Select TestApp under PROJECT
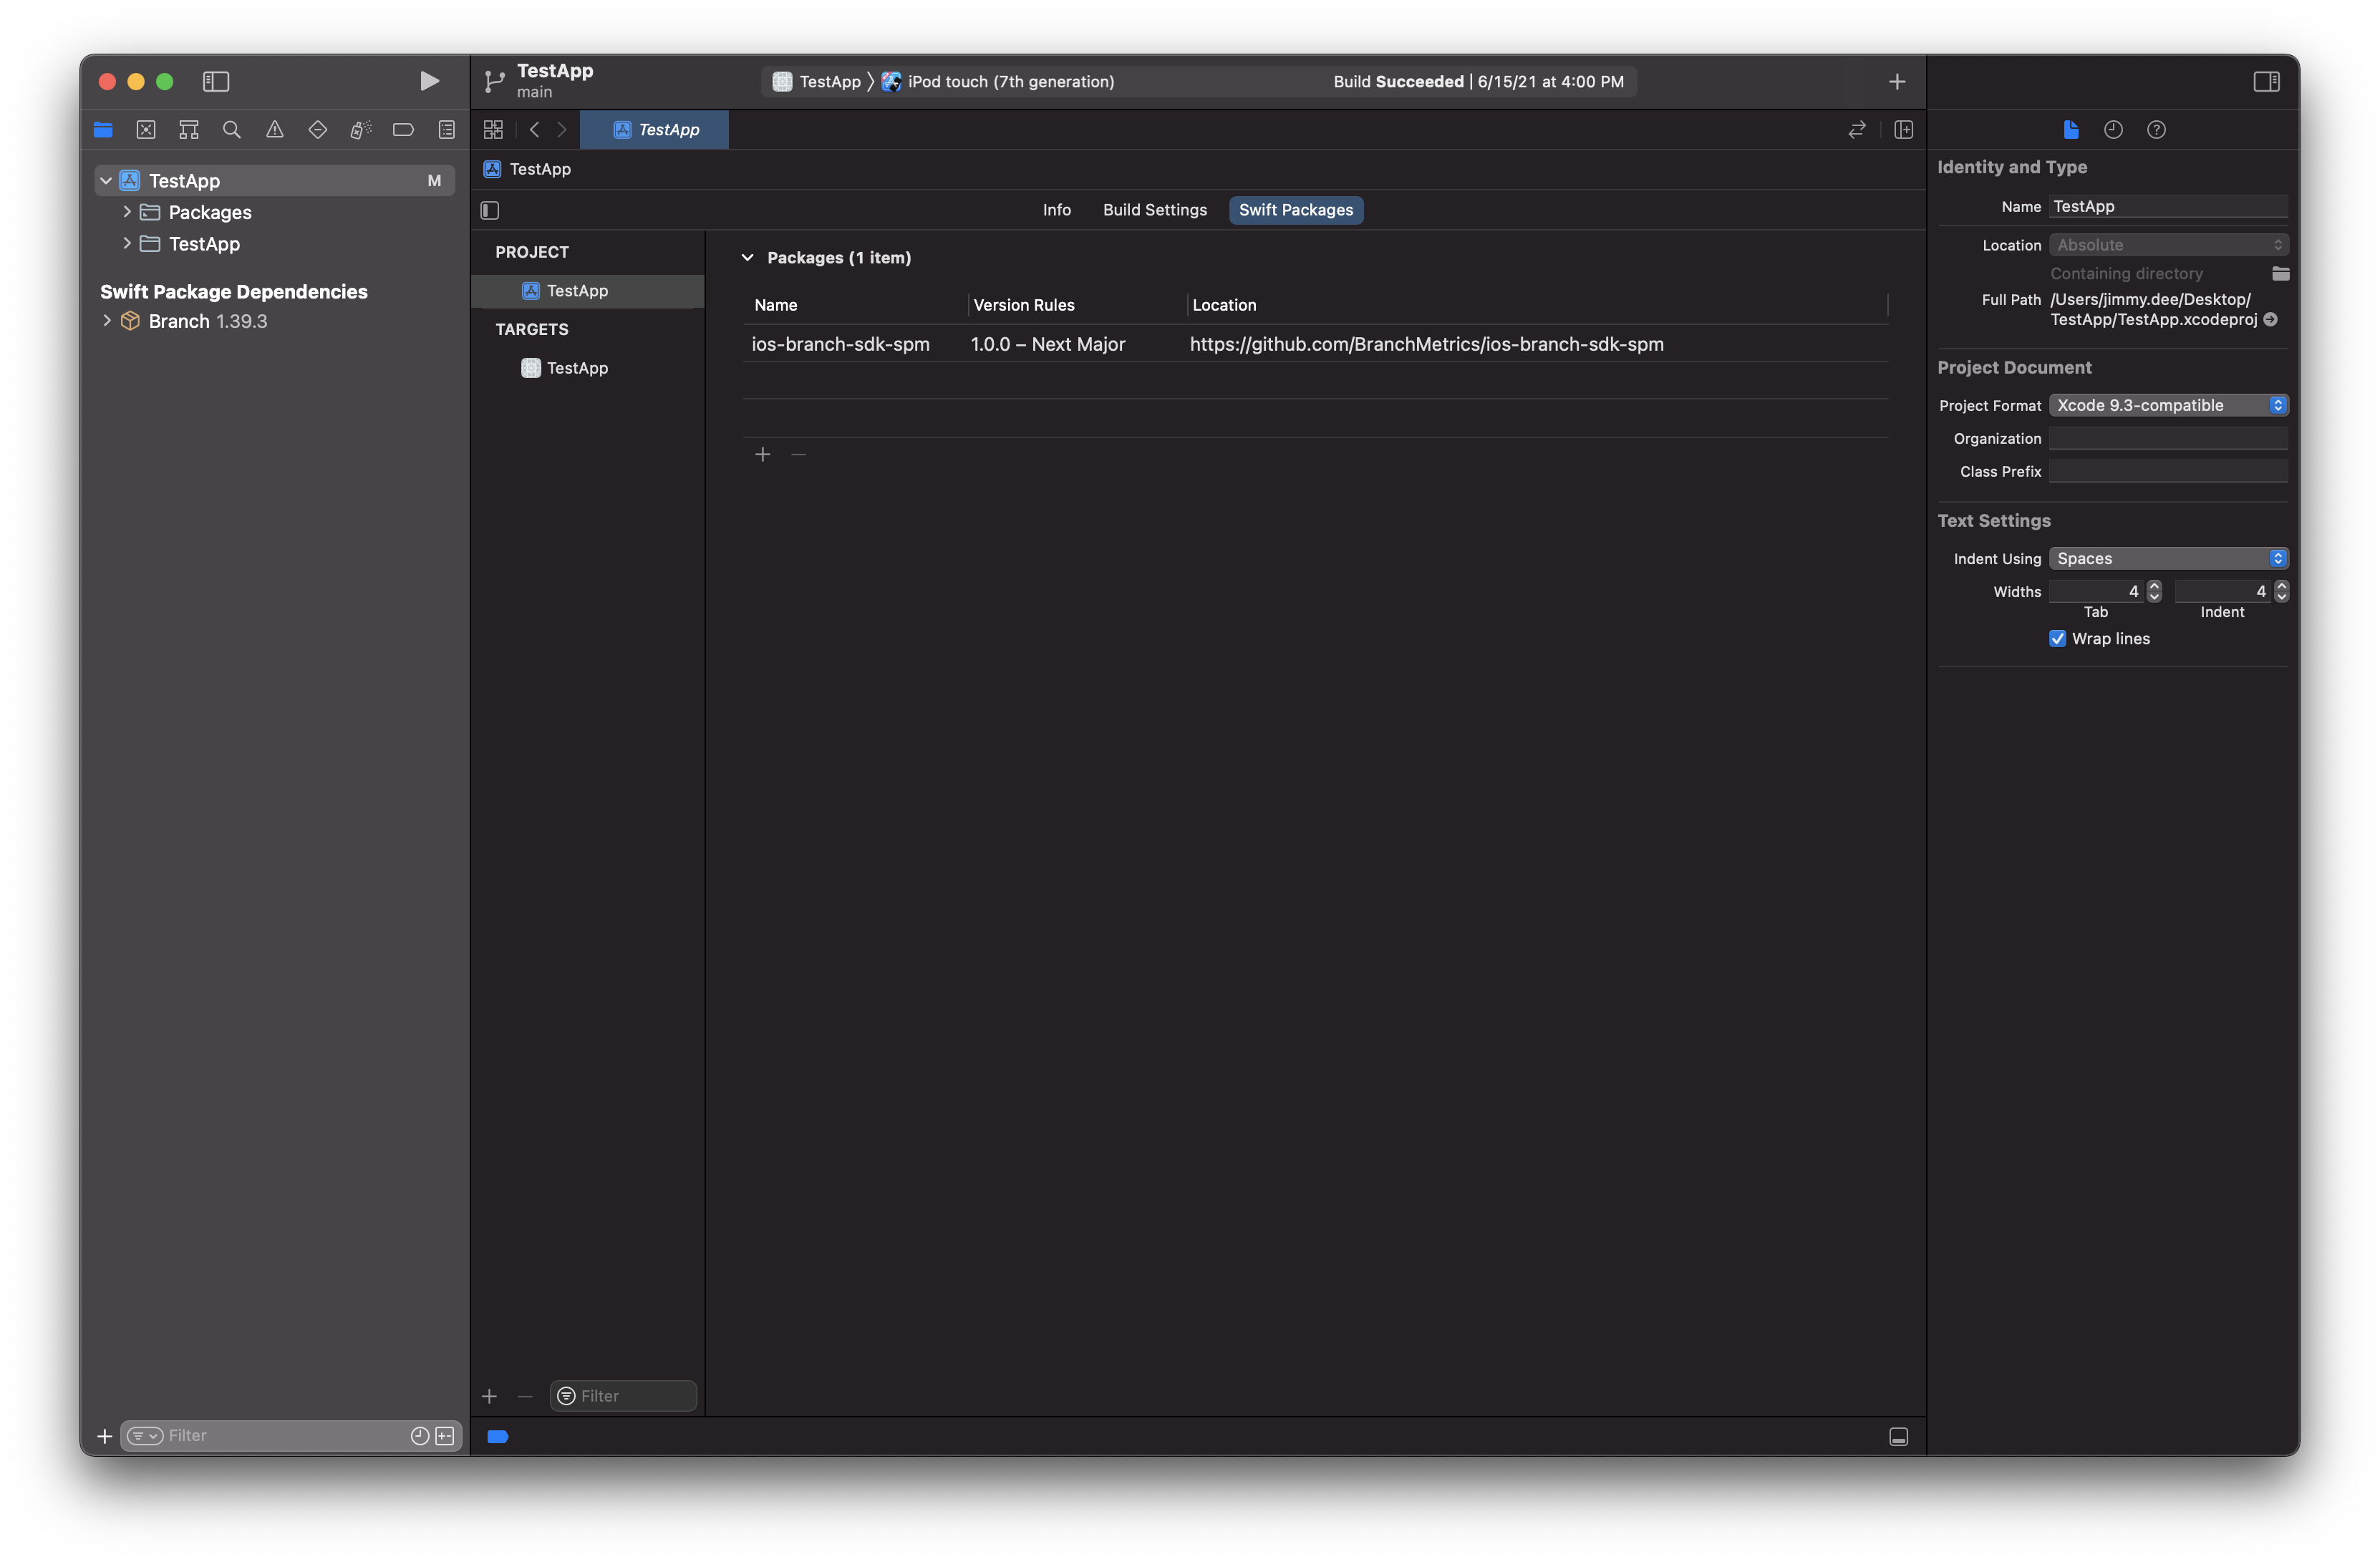Screen dimensions: 2380x1562 588,291
